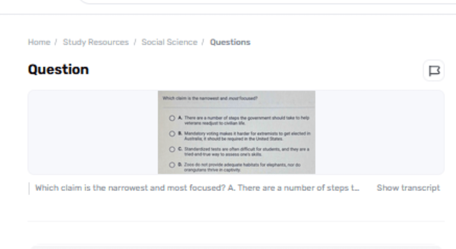
Task: Click the panel edge below the divider
Action: (235, 246)
